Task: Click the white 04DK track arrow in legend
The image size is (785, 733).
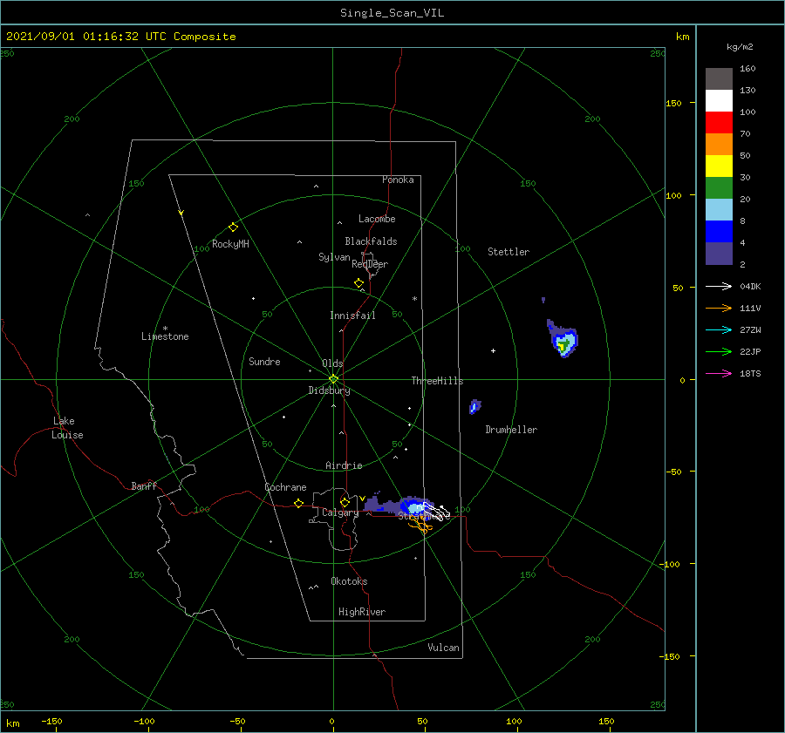Action: pyautogui.click(x=719, y=286)
